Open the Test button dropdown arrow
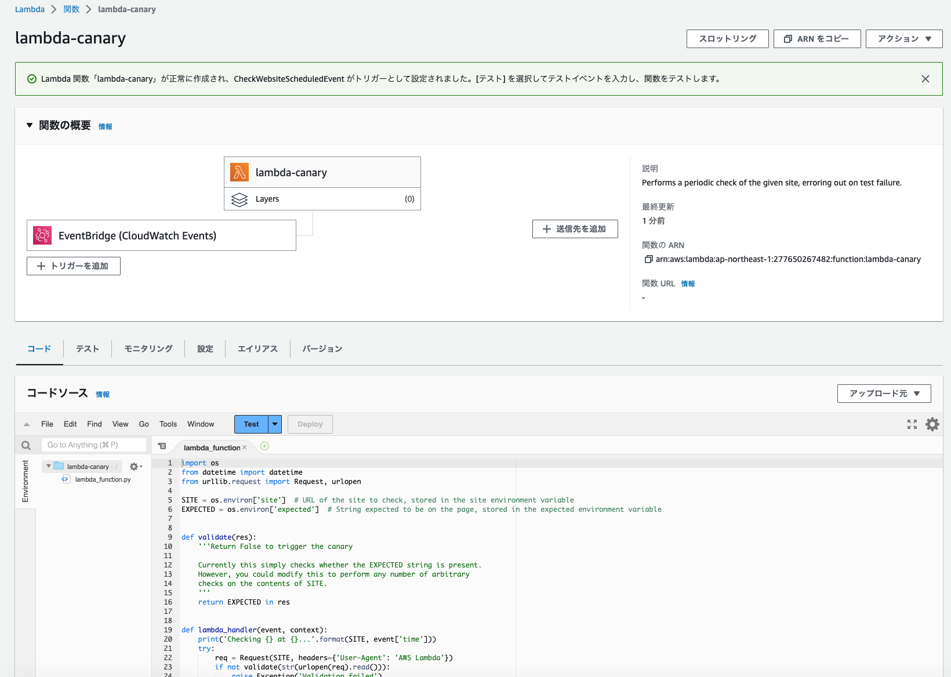 275,424
